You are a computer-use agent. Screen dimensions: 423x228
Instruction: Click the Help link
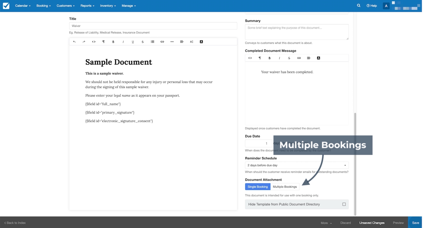click(372, 6)
